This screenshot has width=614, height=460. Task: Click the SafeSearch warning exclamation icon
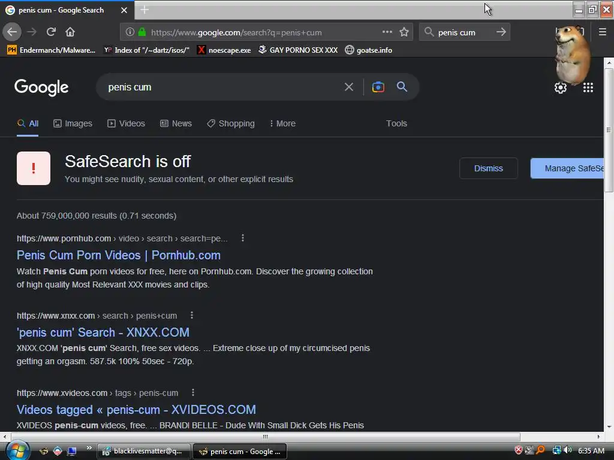coord(34,168)
